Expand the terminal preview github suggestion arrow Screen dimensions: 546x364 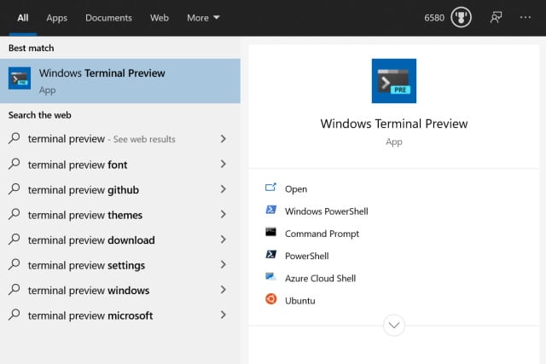pyautogui.click(x=223, y=189)
